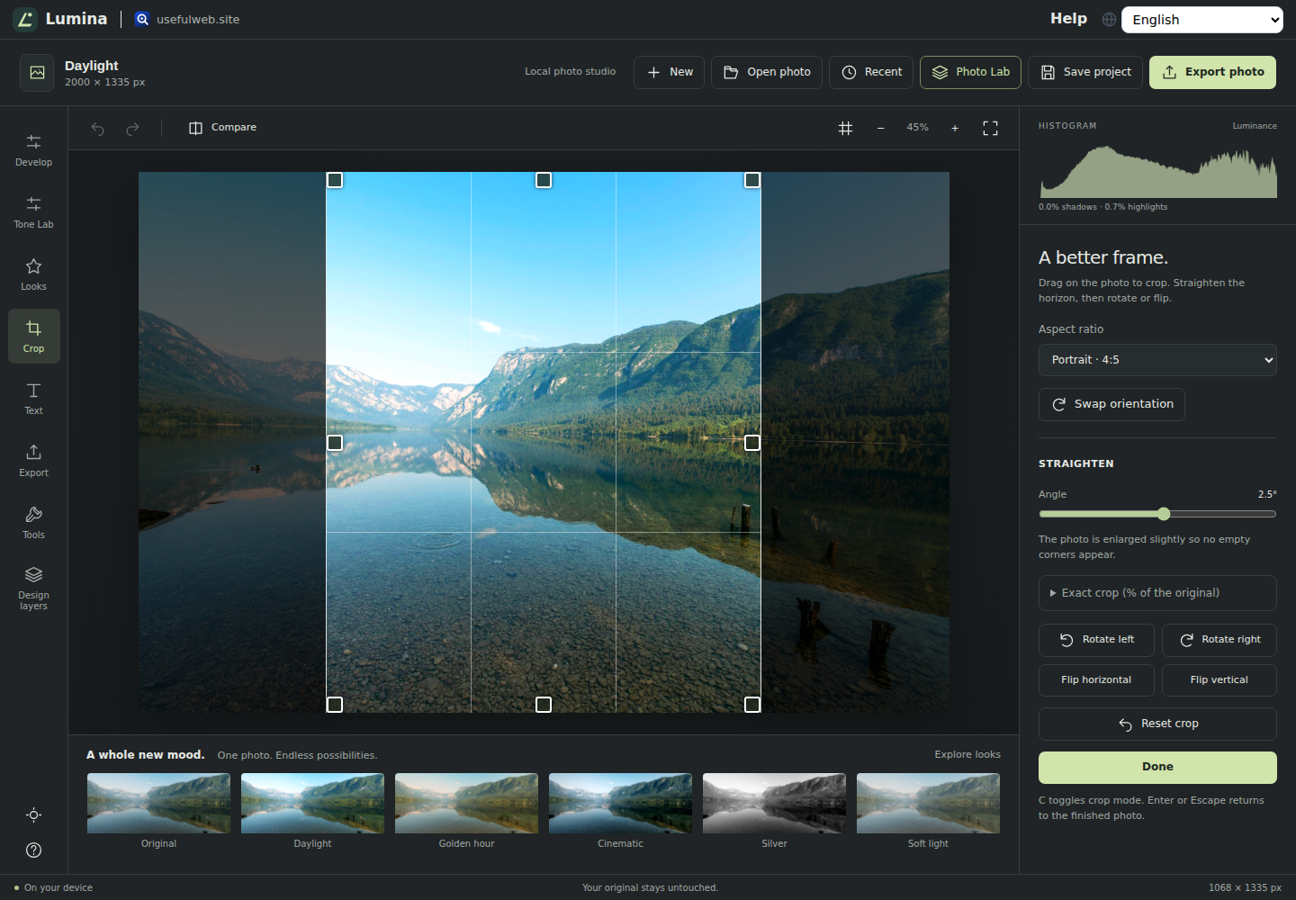Image resolution: width=1296 pixels, height=900 pixels.
Task: Open the help question-mark icon at bottom
Action: (x=33, y=850)
